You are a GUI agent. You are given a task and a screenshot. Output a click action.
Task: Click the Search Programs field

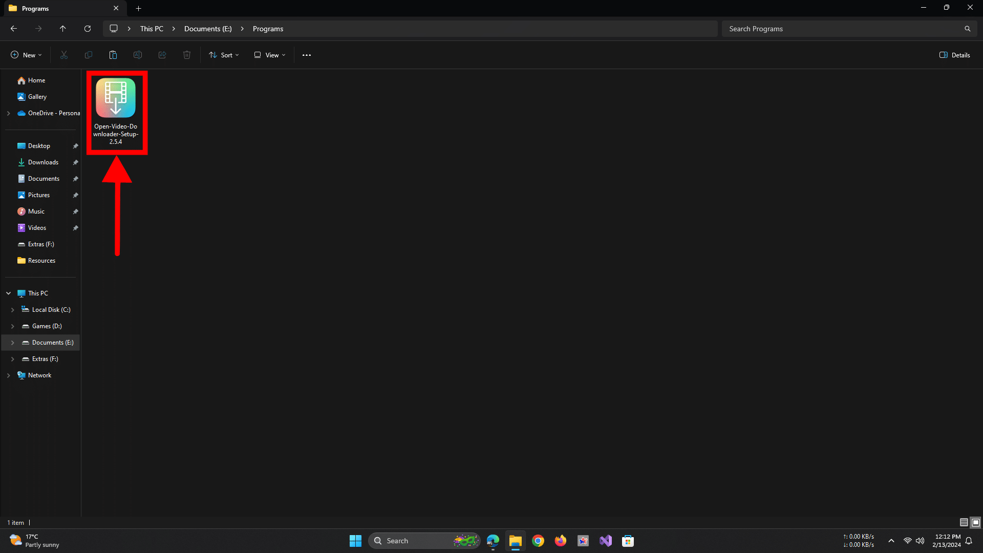(x=845, y=29)
